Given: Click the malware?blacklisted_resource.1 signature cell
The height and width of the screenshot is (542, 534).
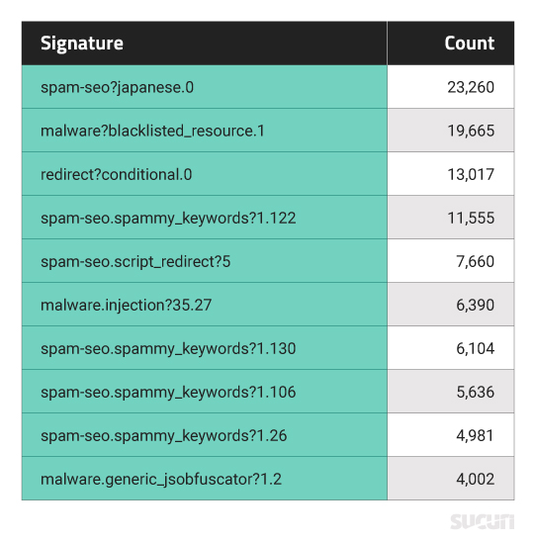Looking at the screenshot, I should click(205, 131).
